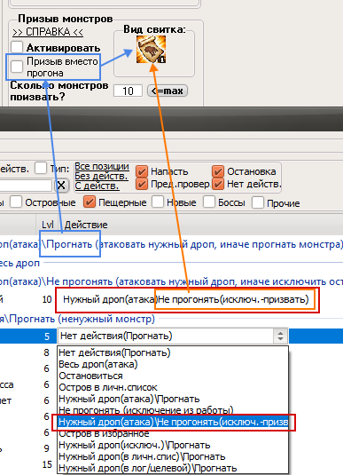Enable the Активировать checkbox
Screen dimensions: 343x475
(x=17, y=47)
